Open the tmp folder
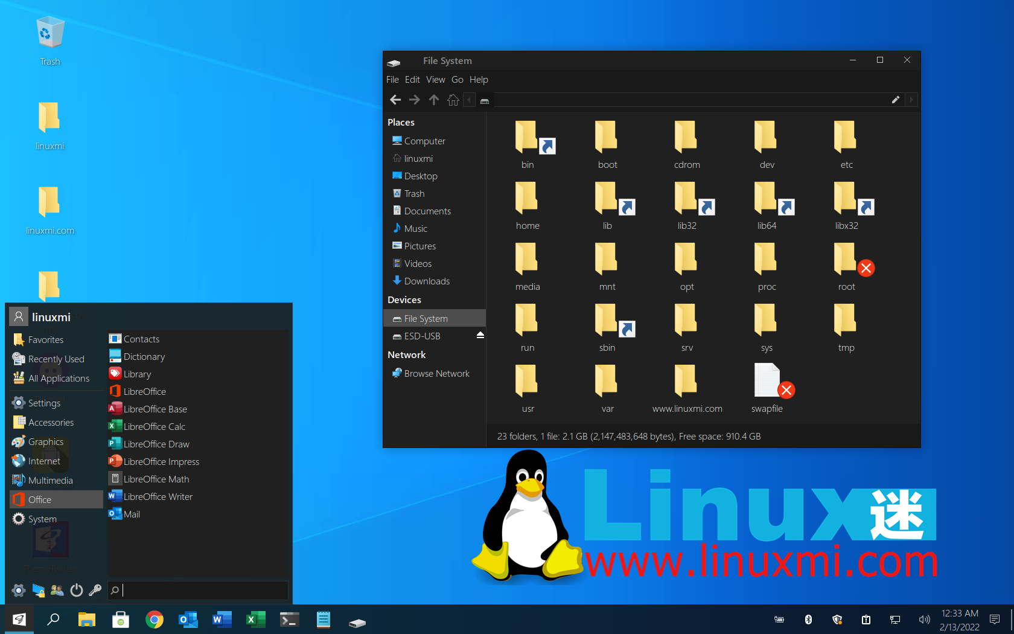This screenshot has width=1014, height=634. coord(846,328)
